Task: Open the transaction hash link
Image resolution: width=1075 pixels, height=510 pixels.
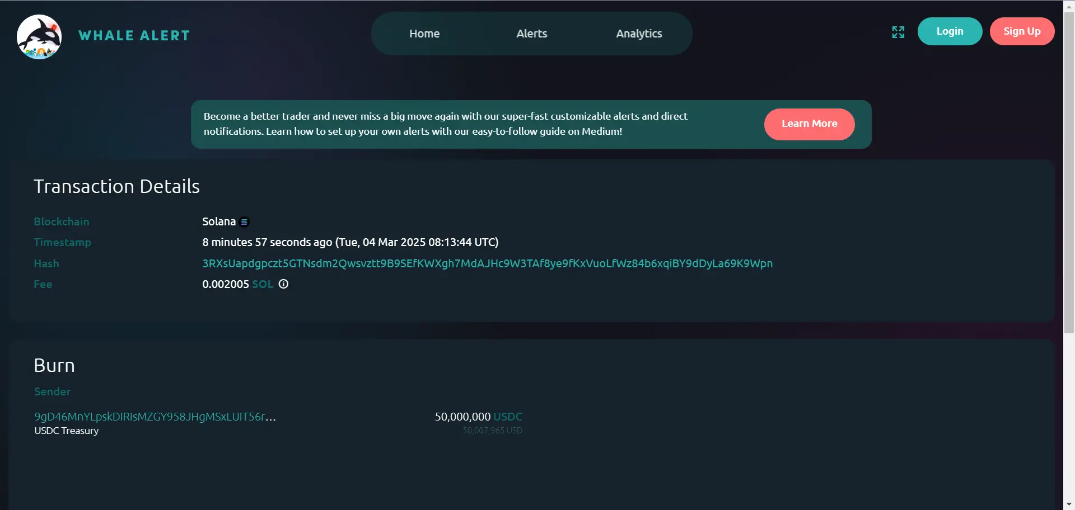Action: click(x=487, y=263)
